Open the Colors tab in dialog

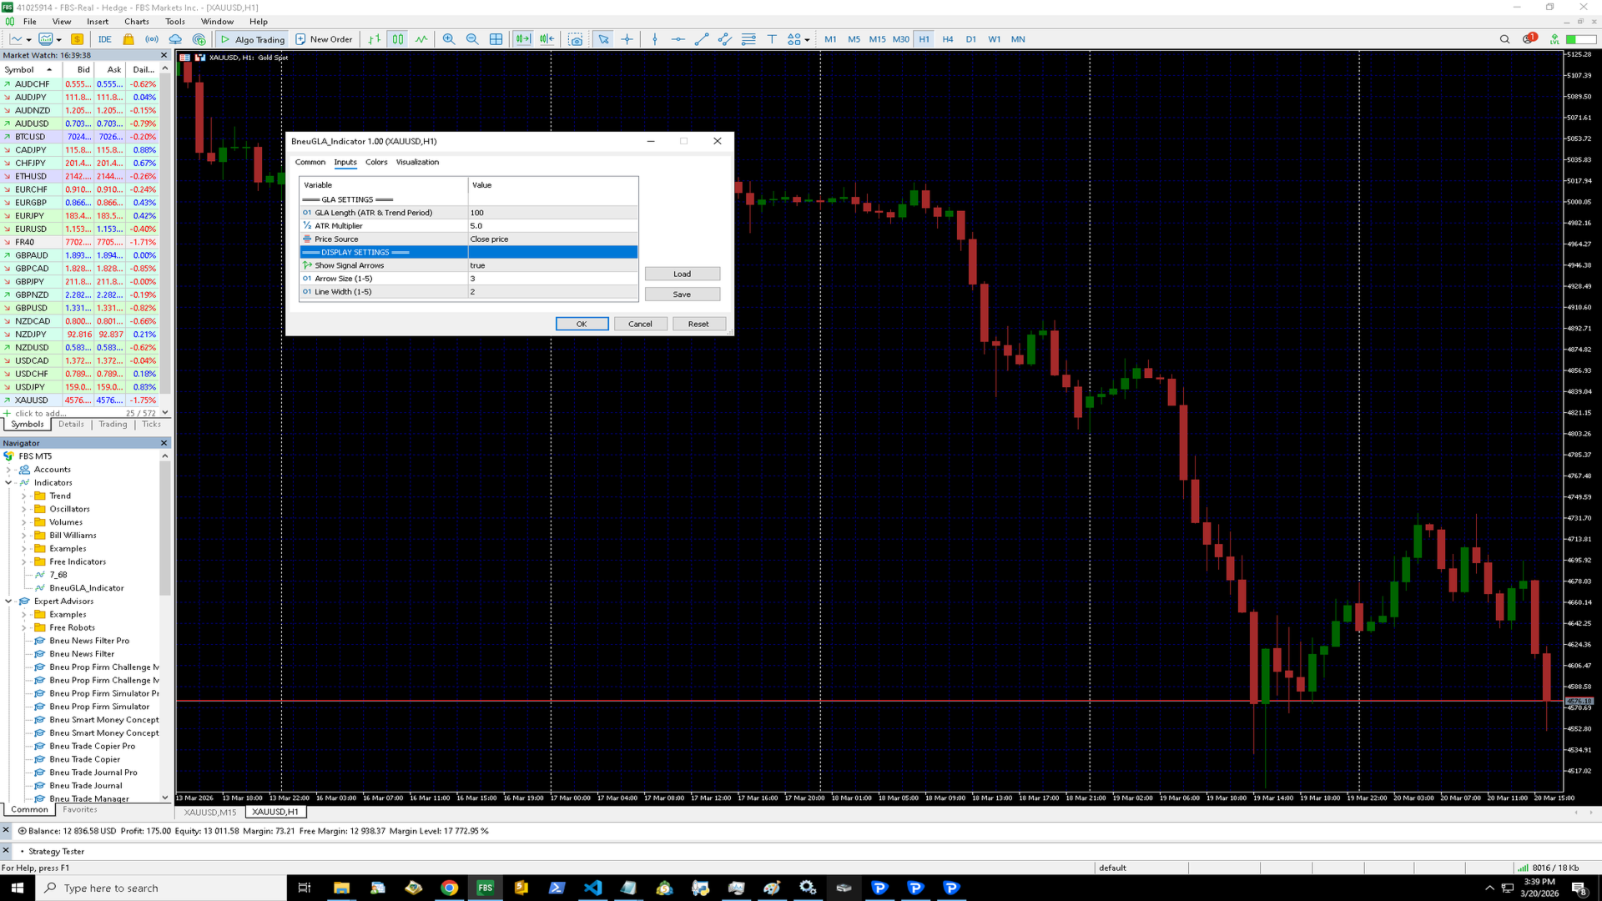click(x=376, y=162)
